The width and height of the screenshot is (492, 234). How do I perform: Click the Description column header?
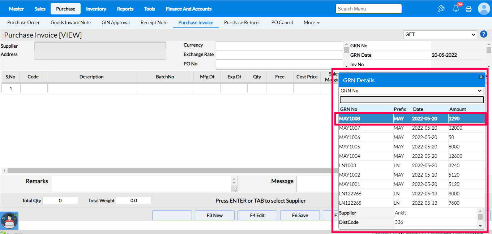coord(91,77)
